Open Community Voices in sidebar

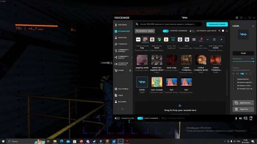coord(122,57)
